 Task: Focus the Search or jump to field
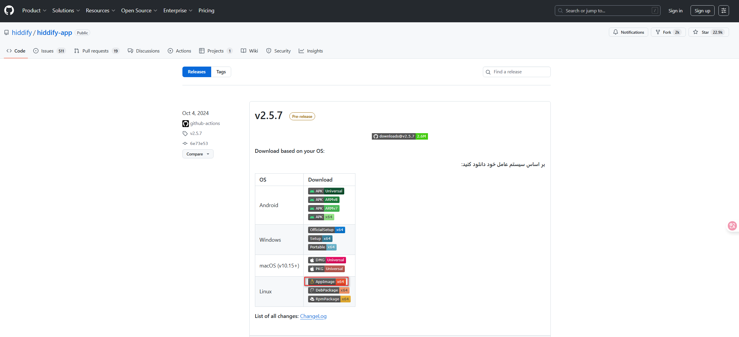607,11
